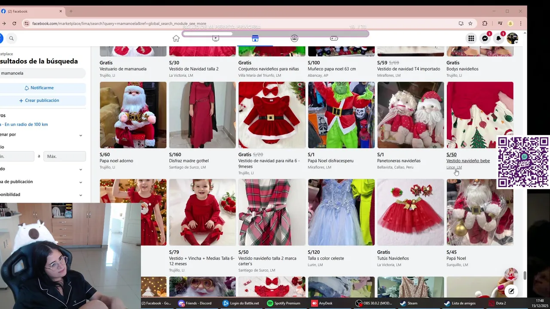Open a new Chrome tab
Screen dimensions: 550x309
[x=71, y=11]
